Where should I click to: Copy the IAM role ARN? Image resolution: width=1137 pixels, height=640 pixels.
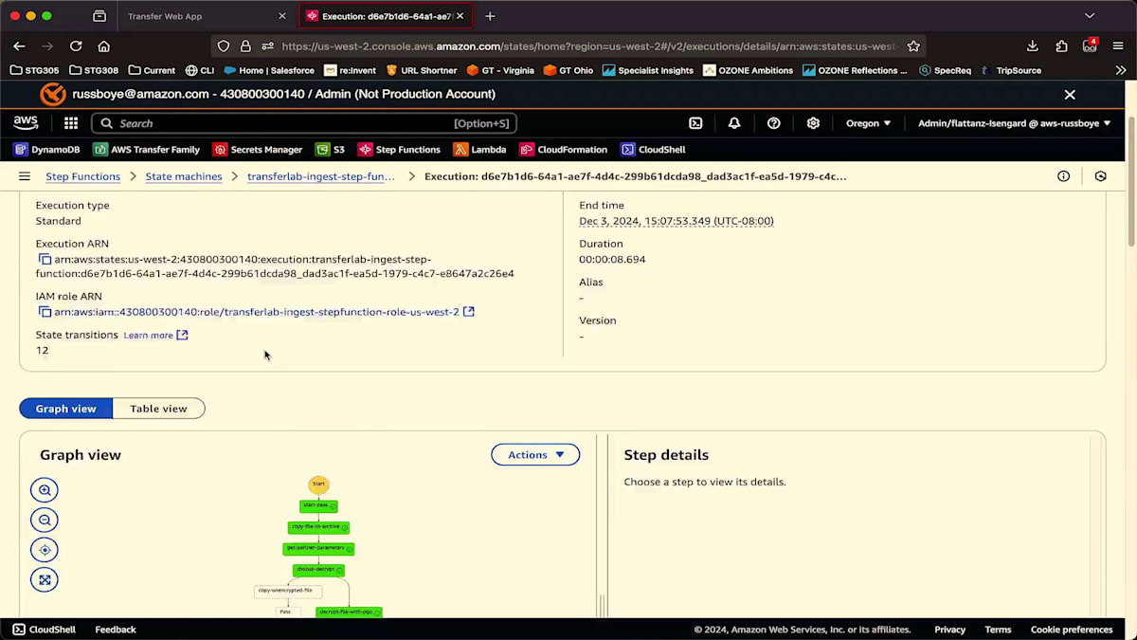[45, 312]
